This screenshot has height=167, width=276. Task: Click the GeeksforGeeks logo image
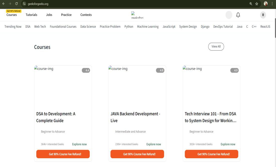point(137,15)
